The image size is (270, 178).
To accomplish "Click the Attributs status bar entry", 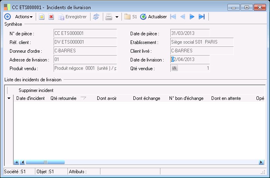I will pyautogui.click(x=84, y=172).
